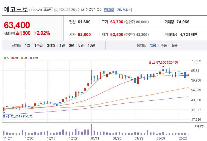Screen dimensions: 207x141
Task: Click the 37,236 price axis label
Action: coord(196,120)
